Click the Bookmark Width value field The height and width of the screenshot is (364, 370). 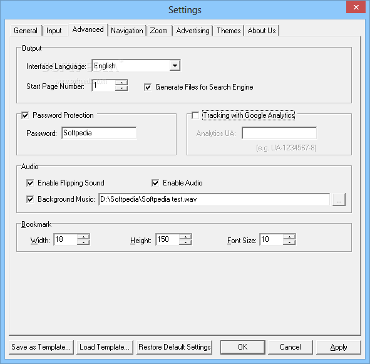[65, 239]
